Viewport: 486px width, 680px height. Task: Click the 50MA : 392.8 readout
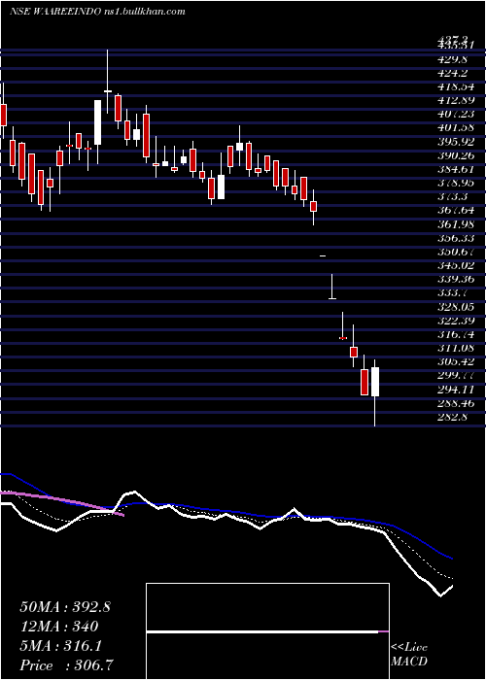coord(65,607)
